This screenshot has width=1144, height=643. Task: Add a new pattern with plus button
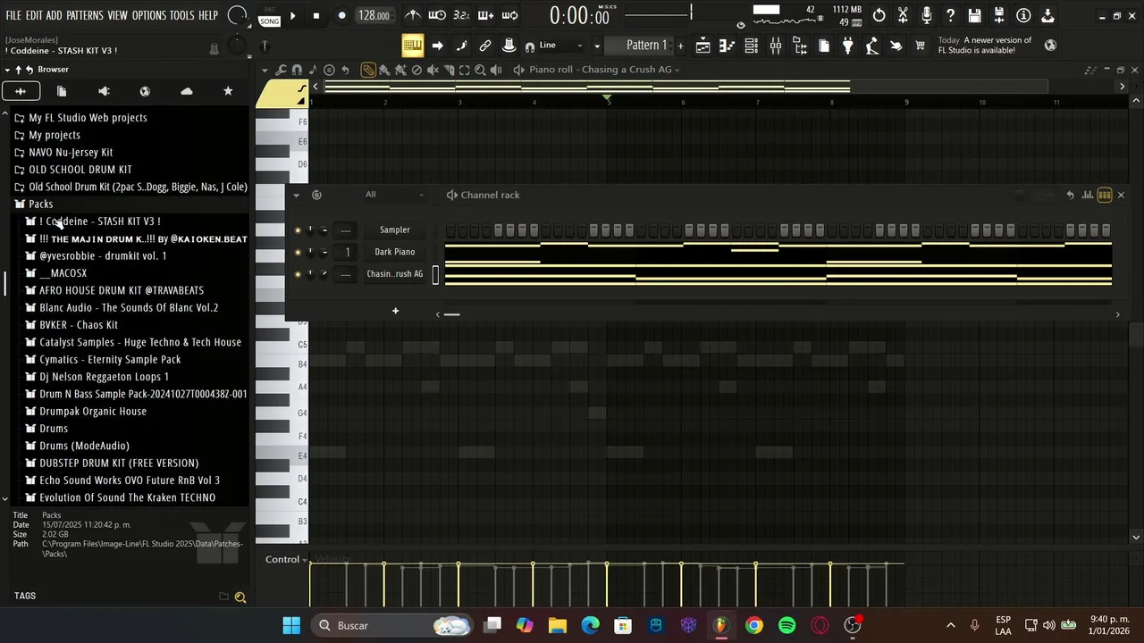680,46
